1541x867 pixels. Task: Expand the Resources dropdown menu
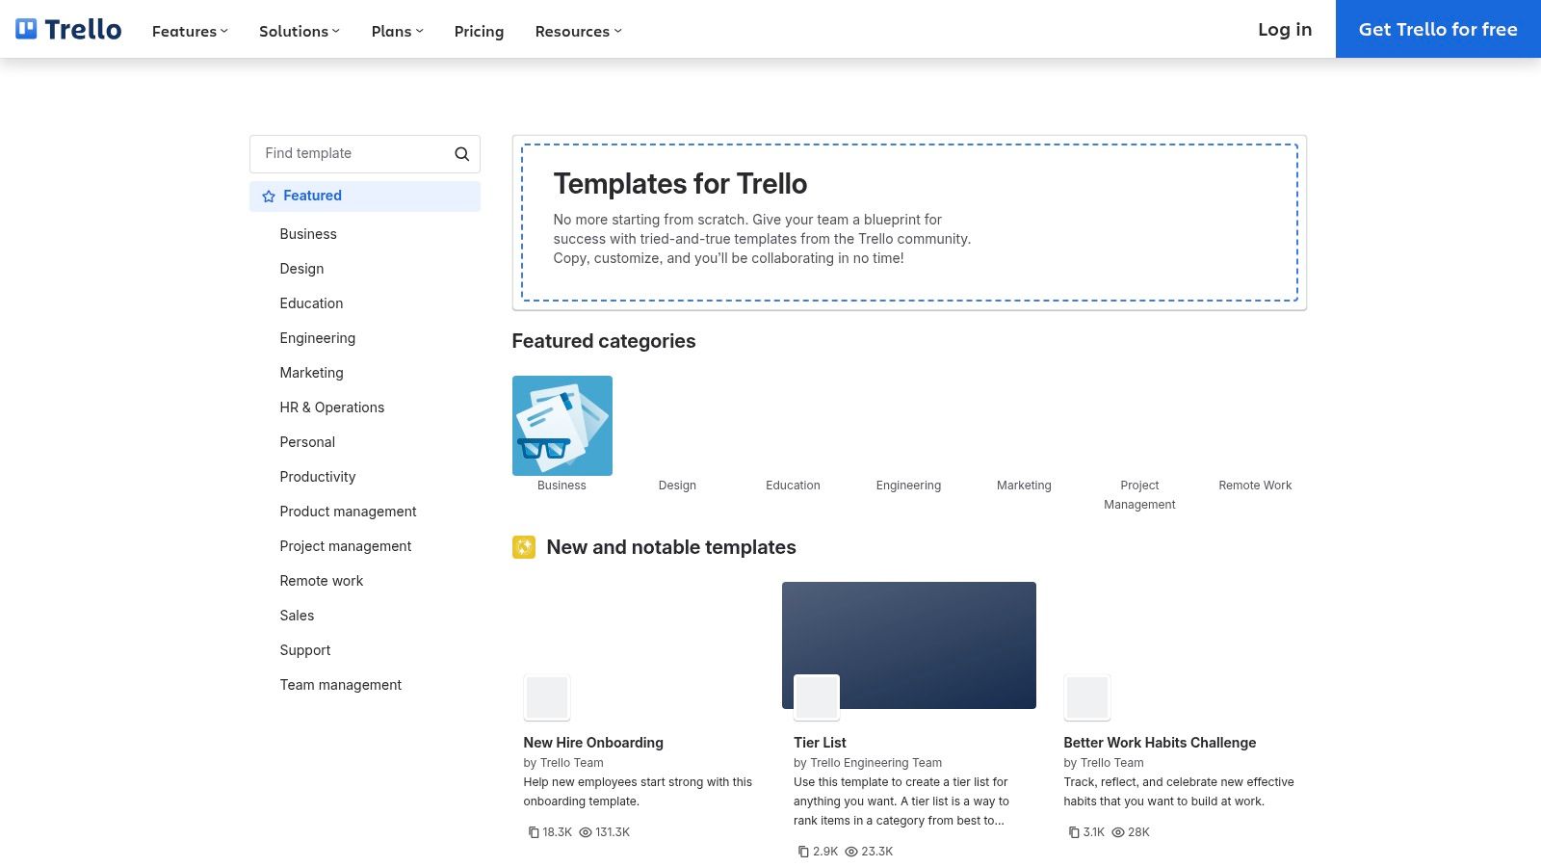[x=579, y=31]
